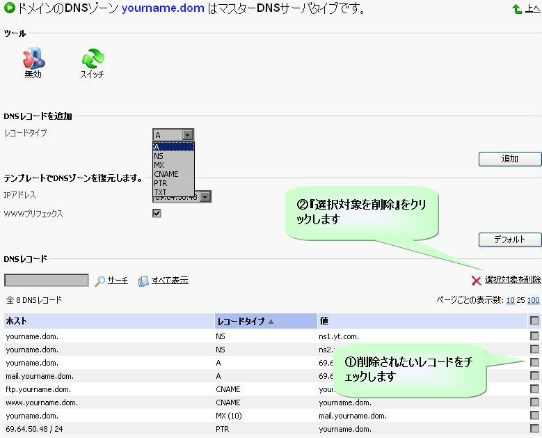The image size is (542, 438).
Task: Check the box for the PTR record row
Action: point(534,428)
